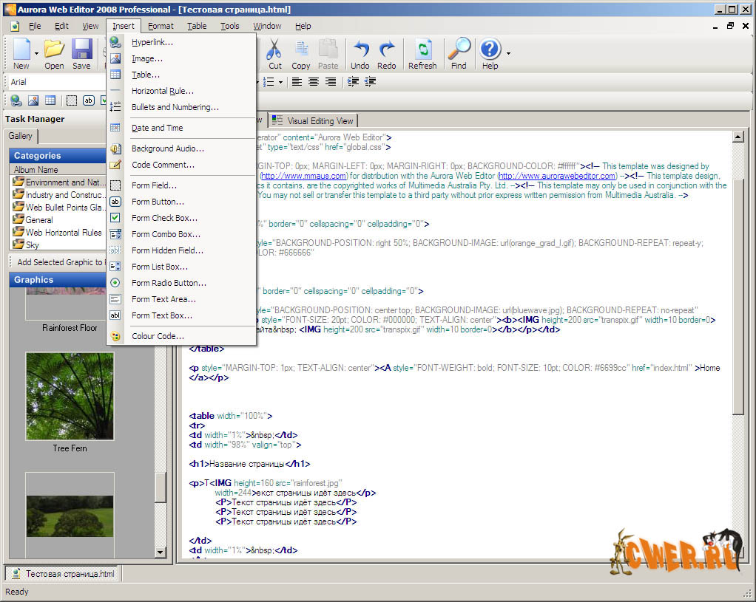Open Find with magnifying glass icon
This screenshot has width=756, height=602.
point(459,54)
